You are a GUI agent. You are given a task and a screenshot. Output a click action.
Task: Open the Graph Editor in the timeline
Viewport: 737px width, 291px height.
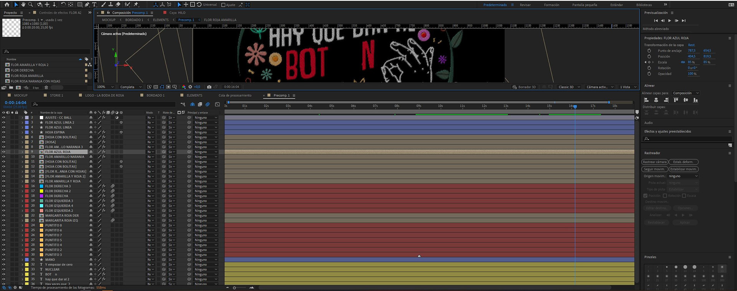[x=218, y=104]
